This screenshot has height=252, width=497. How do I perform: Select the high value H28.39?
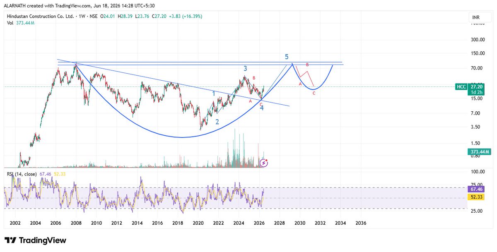pos(126,16)
